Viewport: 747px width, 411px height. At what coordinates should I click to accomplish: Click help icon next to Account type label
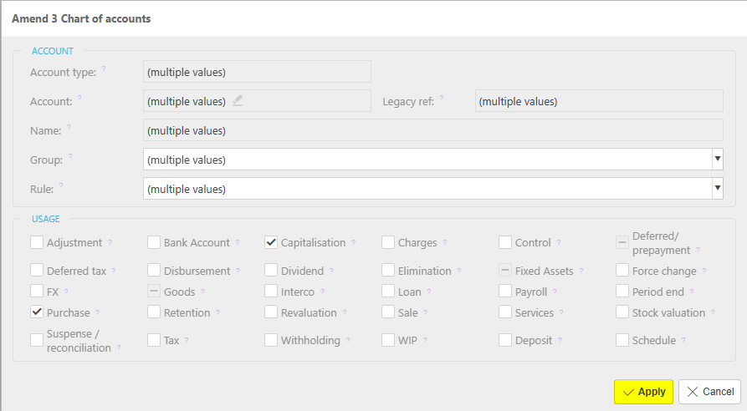104,69
